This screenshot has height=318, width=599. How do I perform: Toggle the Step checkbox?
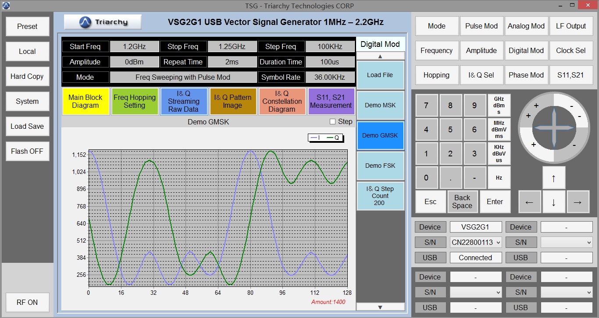pyautogui.click(x=332, y=122)
